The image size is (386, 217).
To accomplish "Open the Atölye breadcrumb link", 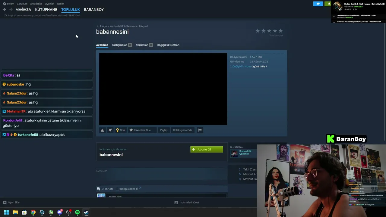I will tap(103, 26).
